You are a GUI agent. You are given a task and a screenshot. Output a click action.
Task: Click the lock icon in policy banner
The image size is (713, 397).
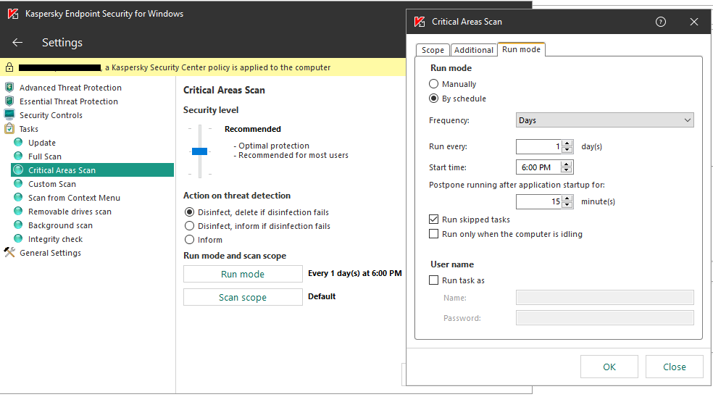[x=9, y=67]
